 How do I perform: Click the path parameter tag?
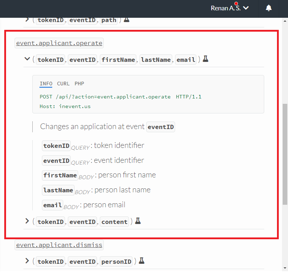coord(109,20)
